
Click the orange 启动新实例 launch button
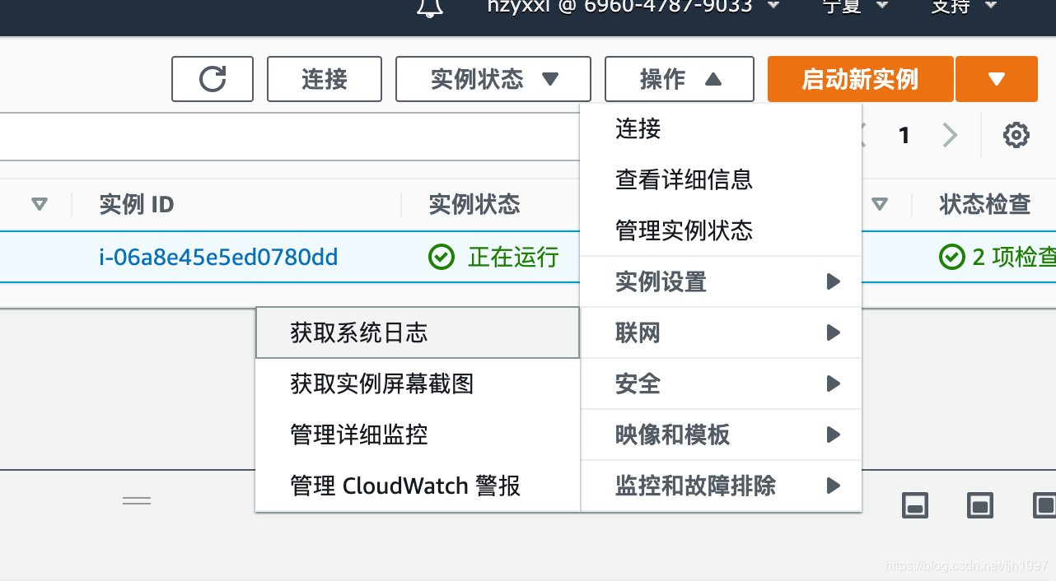[x=859, y=78]
